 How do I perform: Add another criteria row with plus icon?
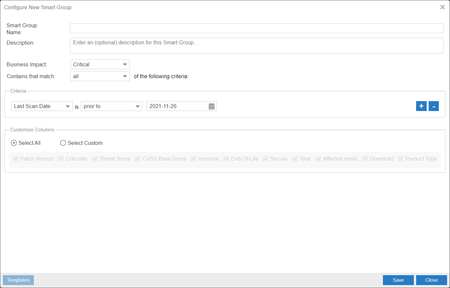pyautogui.click(x=421, y=106)
